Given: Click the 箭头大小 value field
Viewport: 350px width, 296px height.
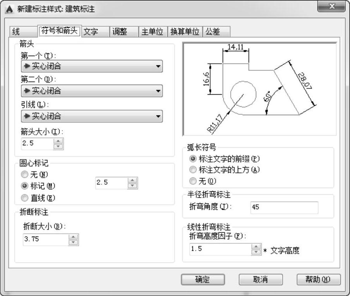Looking at the screenshot, I should [x=37, y=144].
